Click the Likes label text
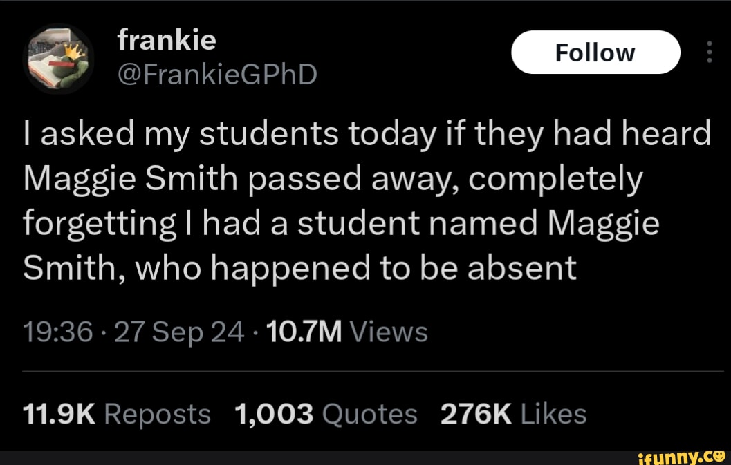Screen dimensions: 731x465 tap(555, 413)
